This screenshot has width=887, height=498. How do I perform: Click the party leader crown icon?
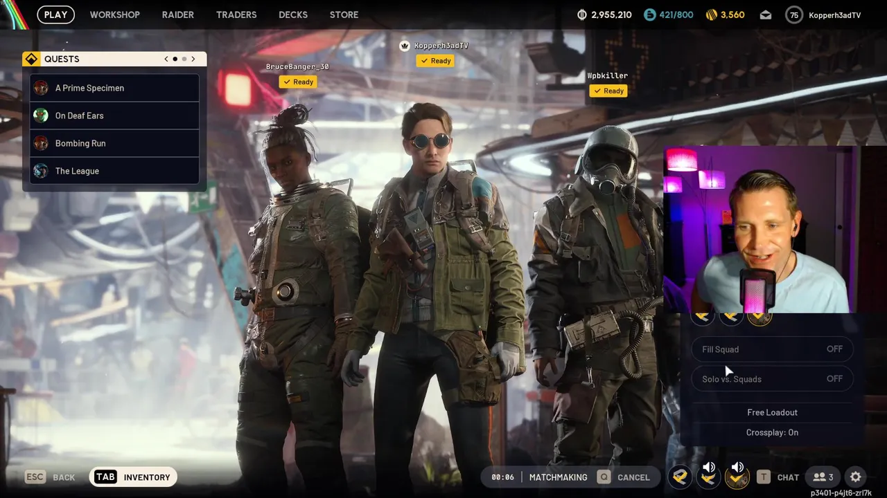(x=405, y=46)
